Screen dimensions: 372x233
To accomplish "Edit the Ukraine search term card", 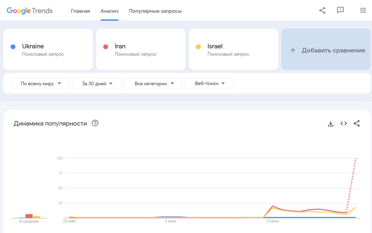I will click(48, 49).
